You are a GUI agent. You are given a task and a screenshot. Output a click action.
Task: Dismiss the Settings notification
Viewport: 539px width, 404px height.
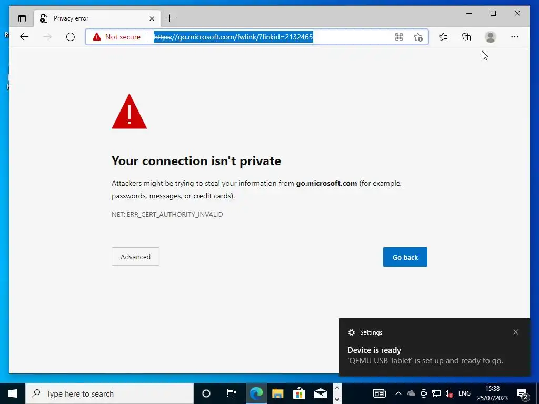(516, 332)
